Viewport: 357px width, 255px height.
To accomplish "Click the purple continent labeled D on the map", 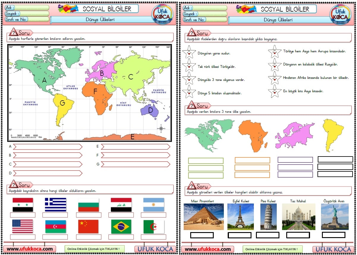I will pos(150,110).
